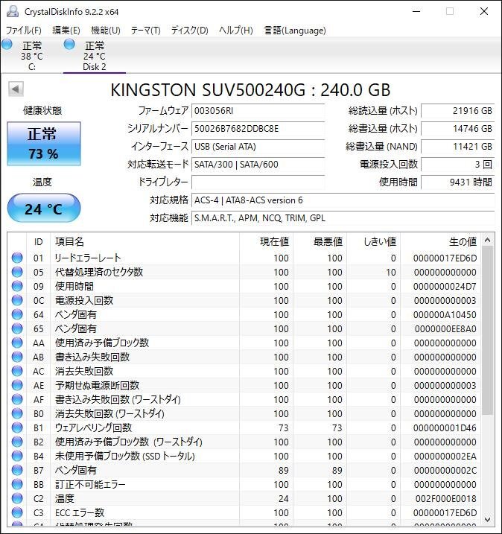Click the CrystalDiskInfo app icon in title bar

pos(12,12)
